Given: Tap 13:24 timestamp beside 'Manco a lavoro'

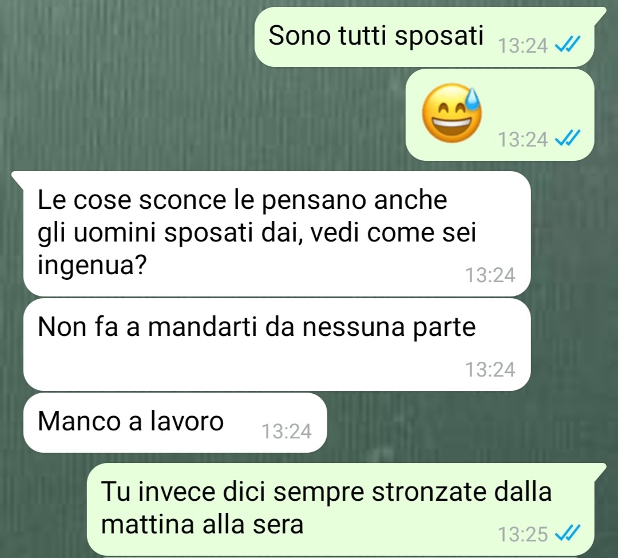Looking at the screenshot, I should tap(287, 431).
